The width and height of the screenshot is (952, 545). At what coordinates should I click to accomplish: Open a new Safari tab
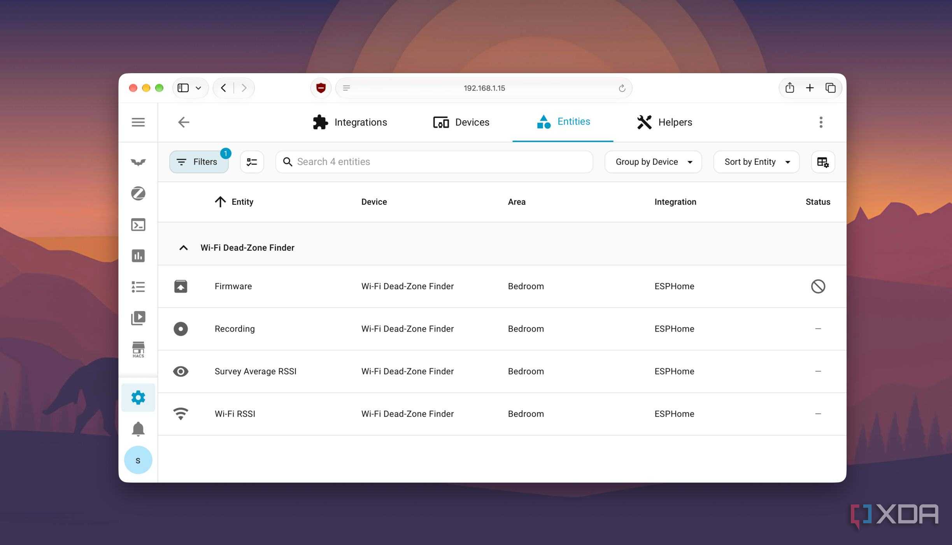click(x=810, y=88)
